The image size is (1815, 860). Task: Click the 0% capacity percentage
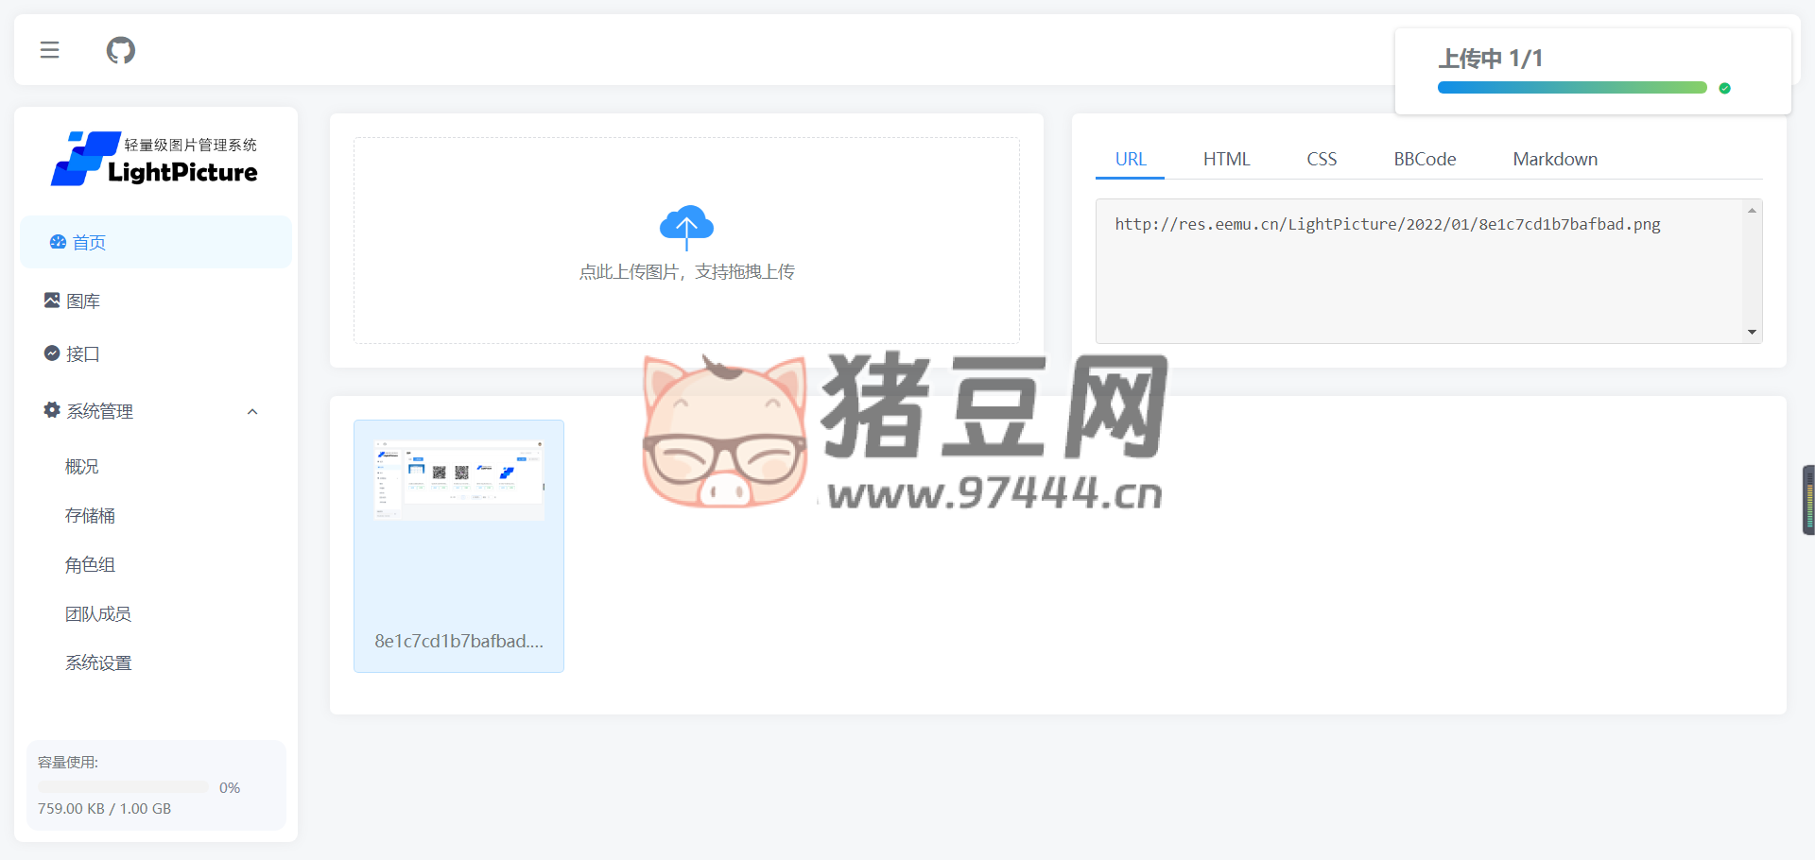click(230, 787)
